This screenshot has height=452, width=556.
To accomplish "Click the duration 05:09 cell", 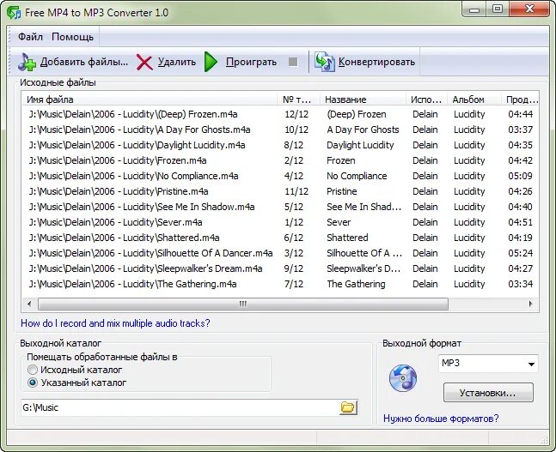I will [520, 176].
